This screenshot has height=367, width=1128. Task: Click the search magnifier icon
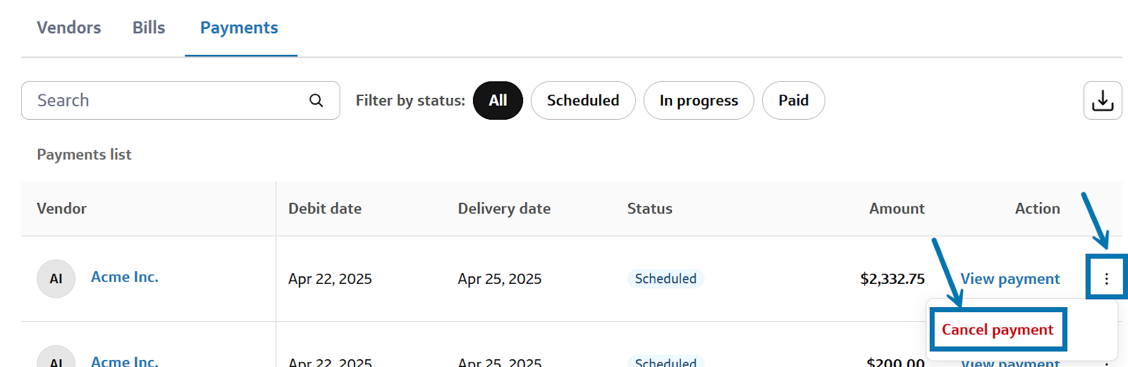point(317,101)
